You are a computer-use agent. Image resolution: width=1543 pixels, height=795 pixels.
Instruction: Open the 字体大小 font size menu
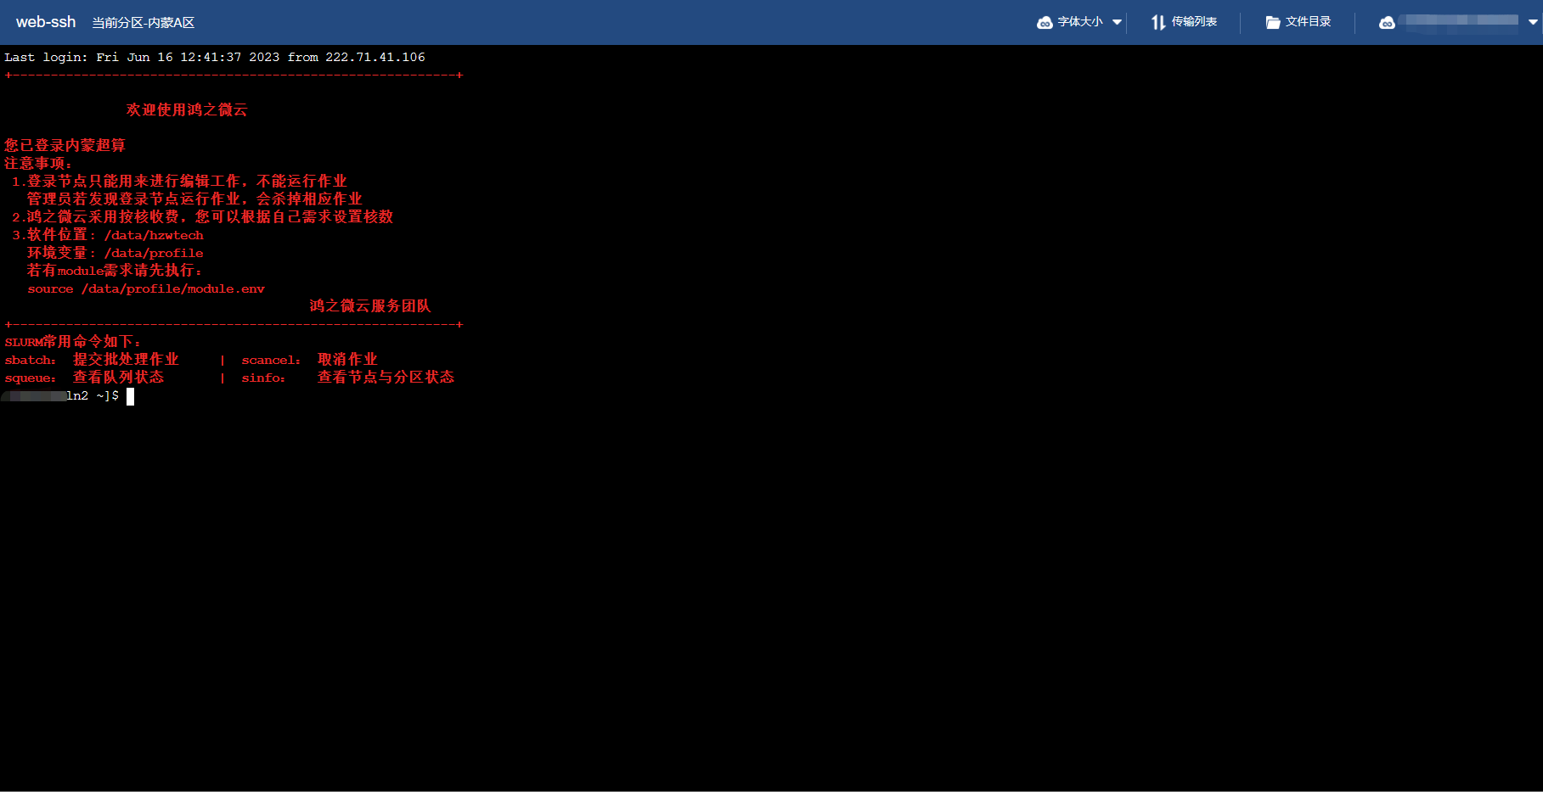click(1080, 22)
